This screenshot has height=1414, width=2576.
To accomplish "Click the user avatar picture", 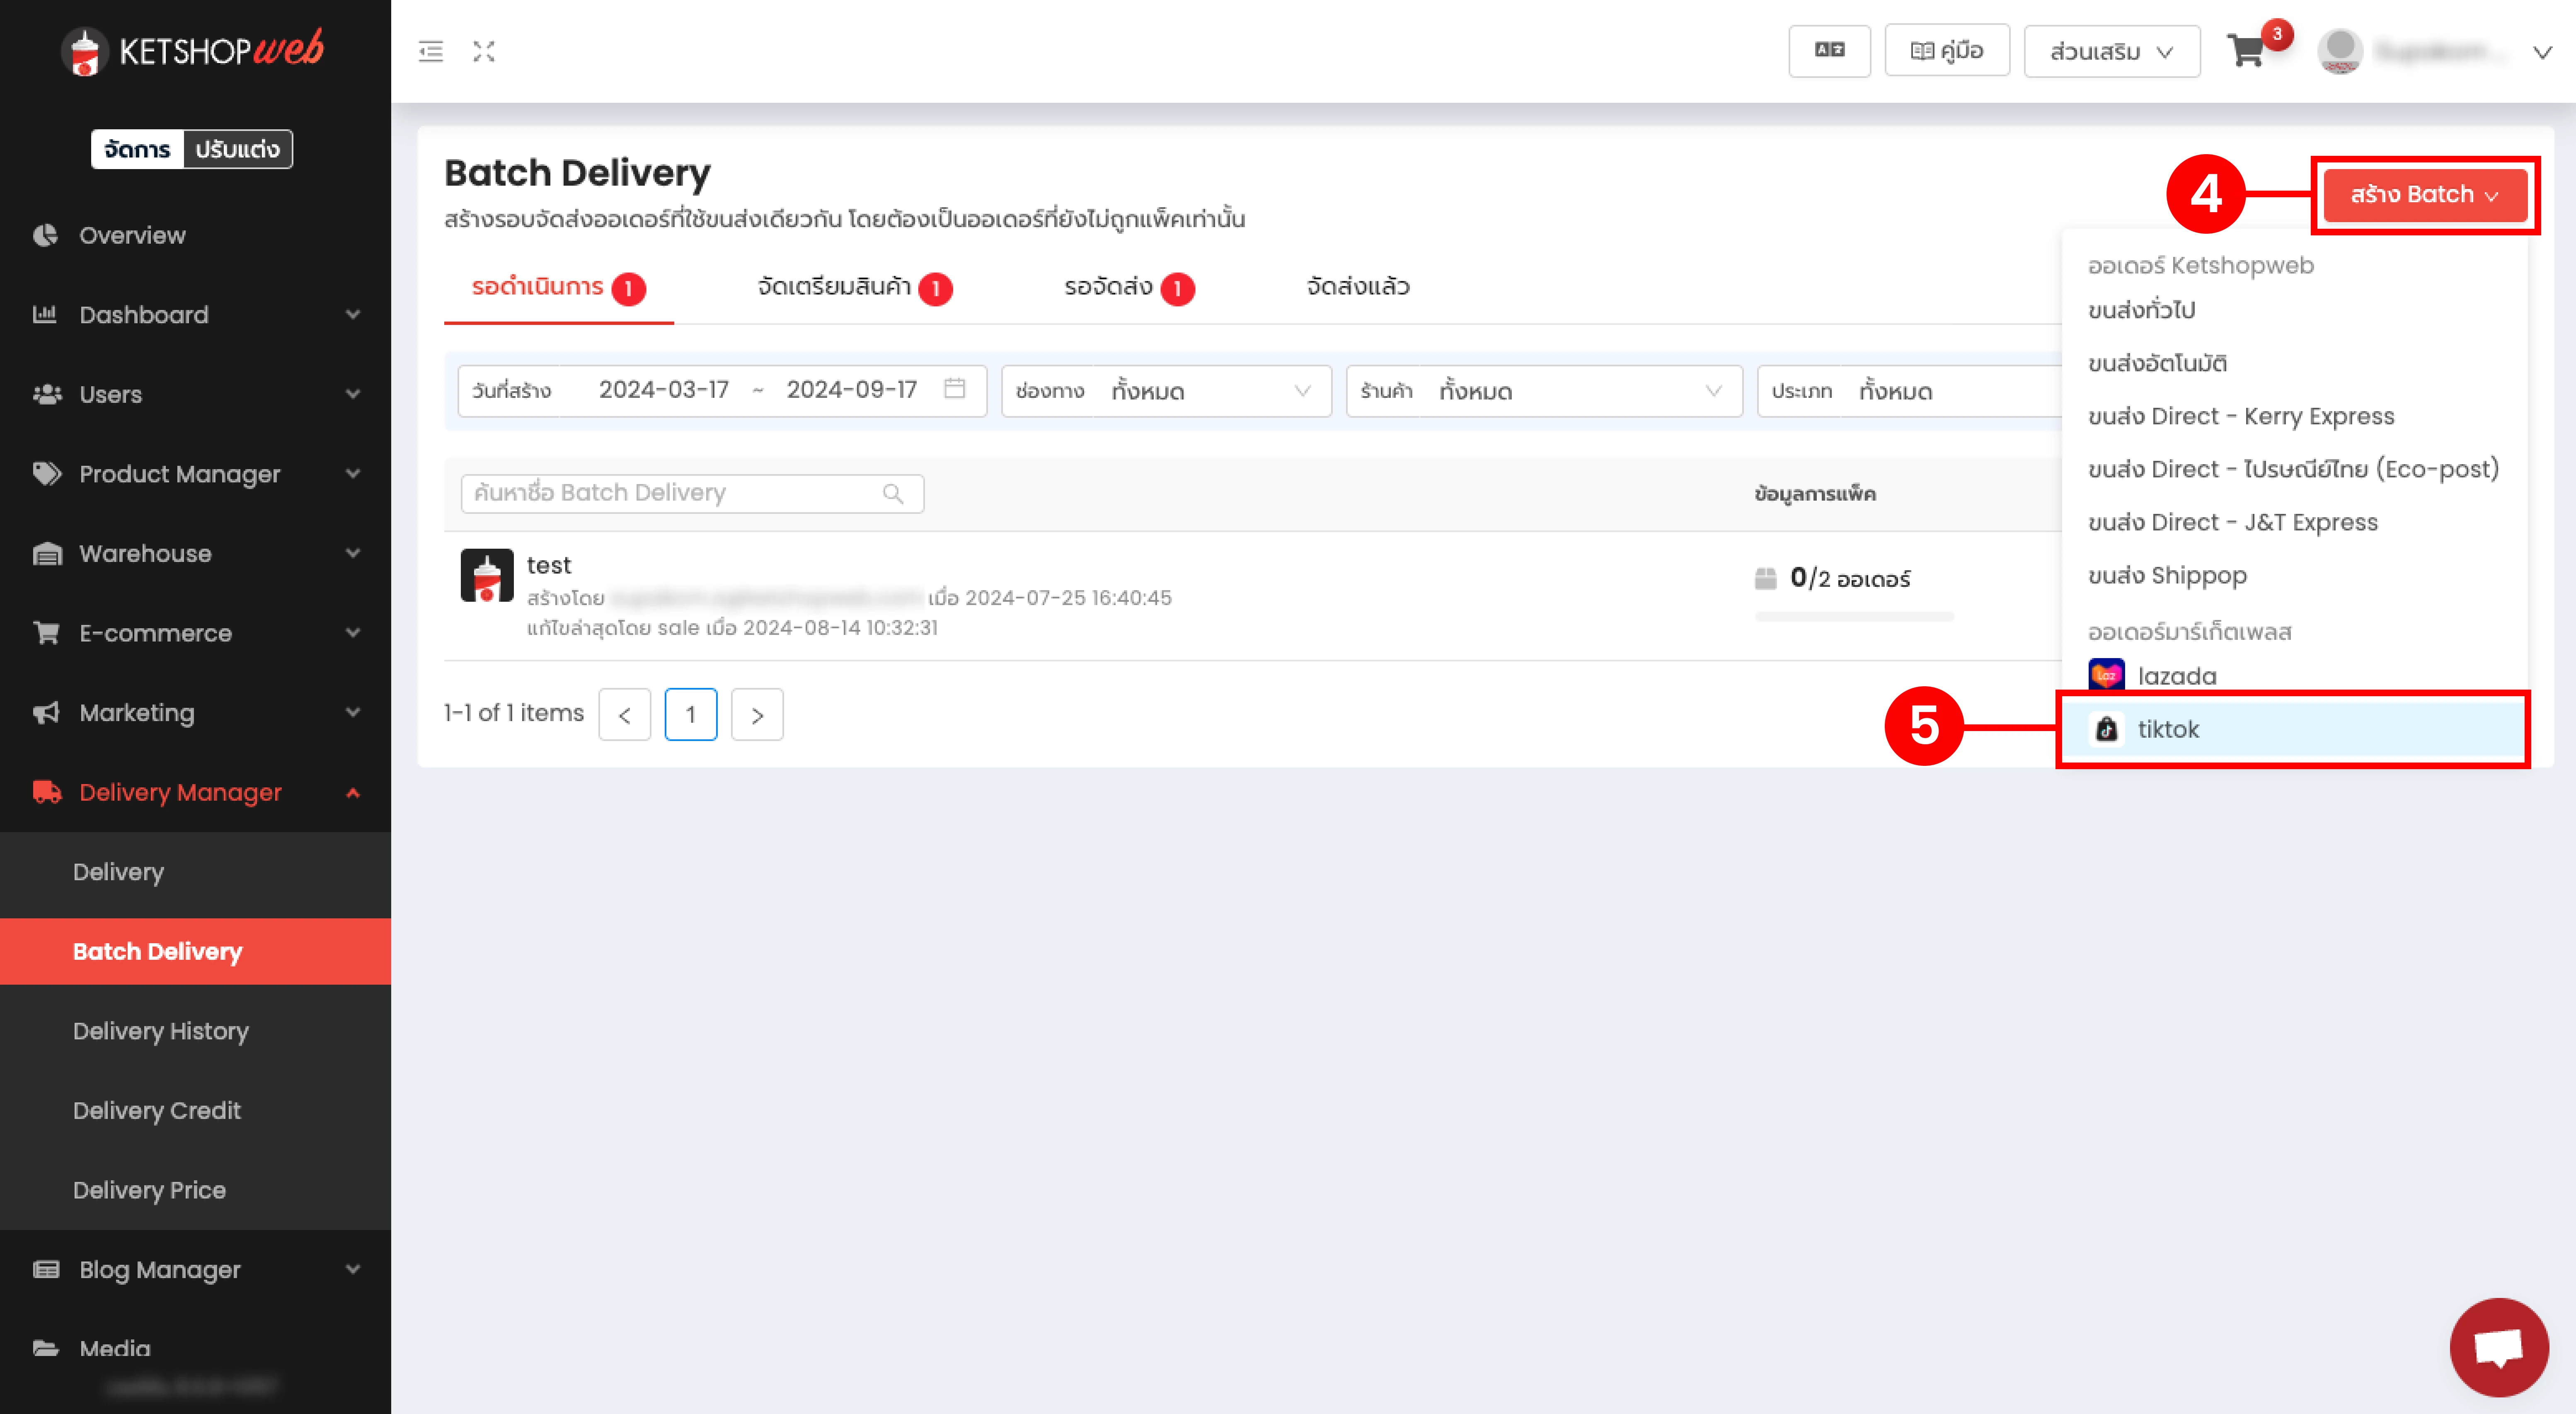I will (x=2340, y=51).
